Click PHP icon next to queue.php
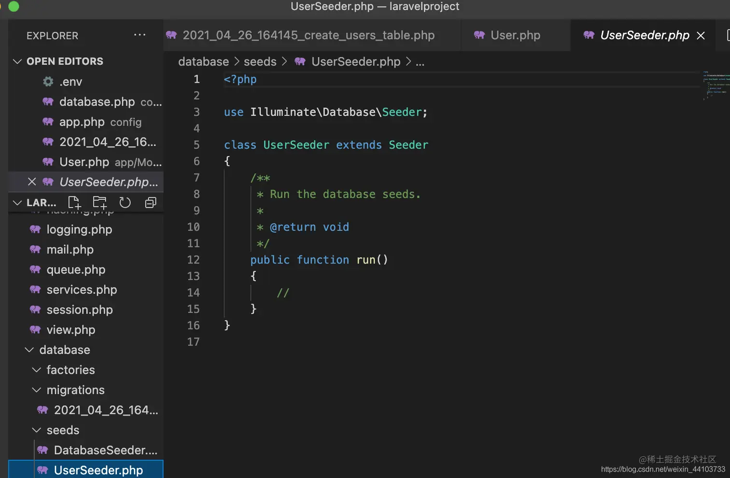 point(35,269)
